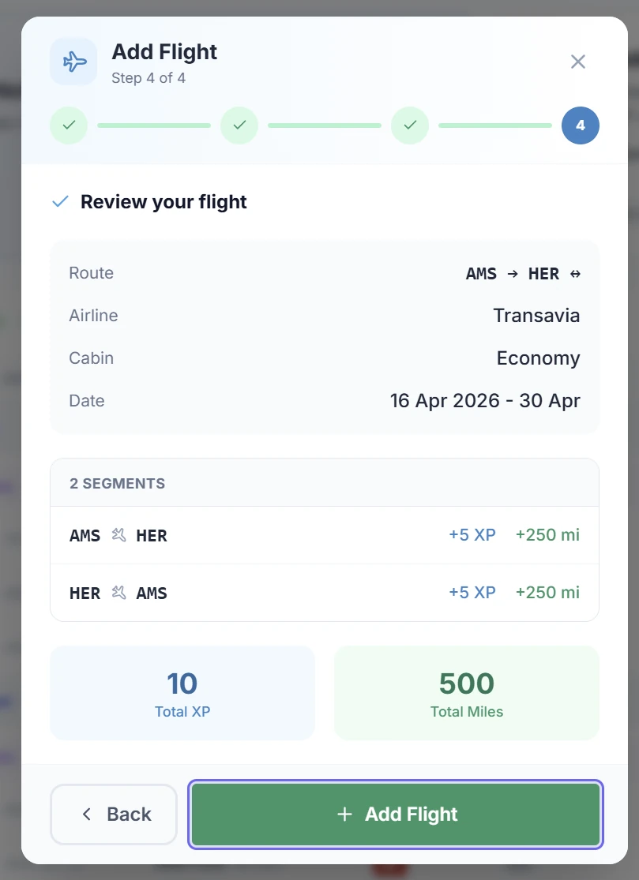Select the completed checkmark on step one
This screenshot has width=639, height=880.
point(69,125)
